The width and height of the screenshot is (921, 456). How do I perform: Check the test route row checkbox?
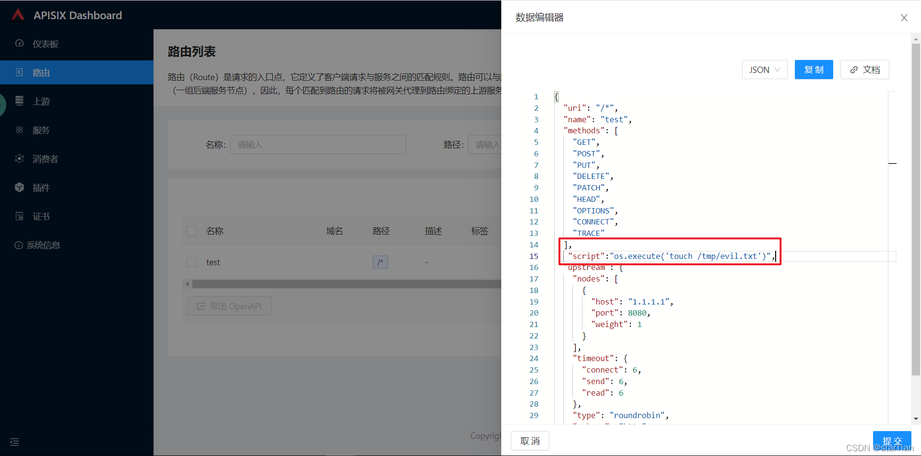[x=192, y=262]
